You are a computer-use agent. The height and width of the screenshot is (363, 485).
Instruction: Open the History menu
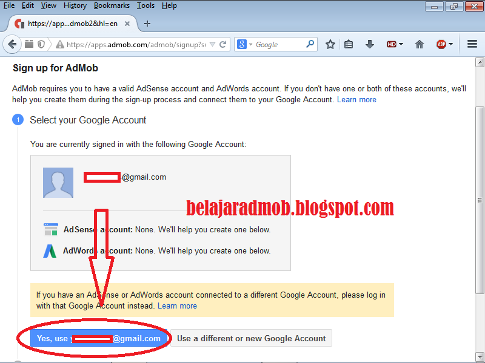tap(75, 5)
